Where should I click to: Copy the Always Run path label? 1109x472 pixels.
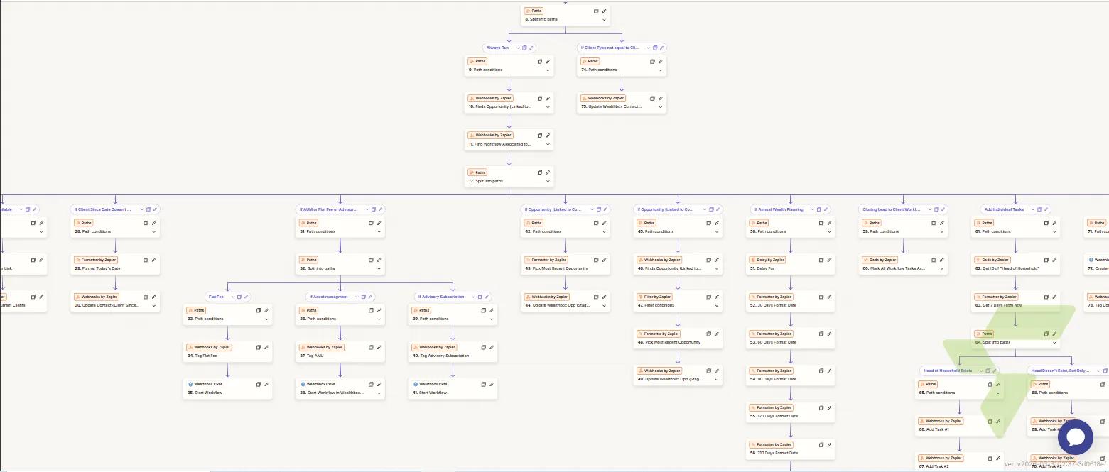(524, 48)
